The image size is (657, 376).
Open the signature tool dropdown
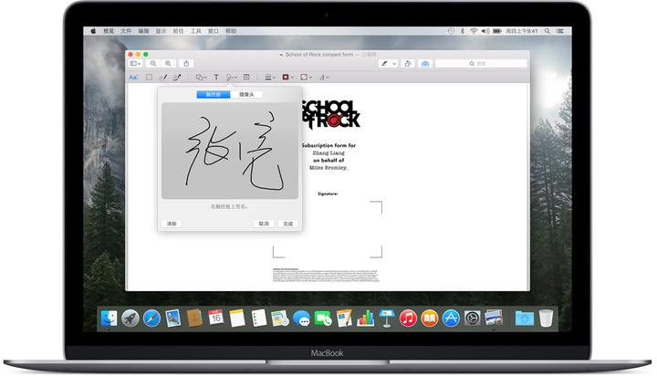(232, 78)
